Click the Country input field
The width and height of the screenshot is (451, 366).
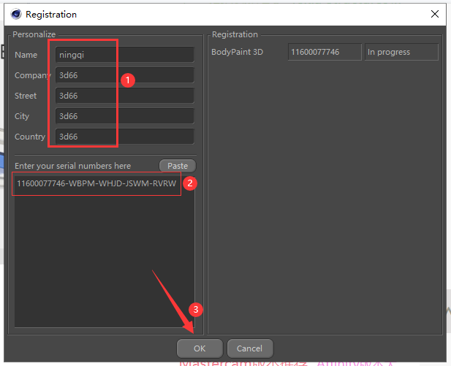point(125,137)
